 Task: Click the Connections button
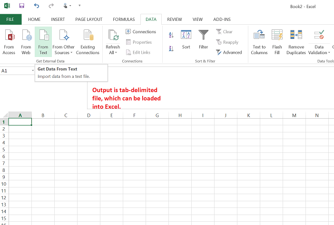coord(141,32)
